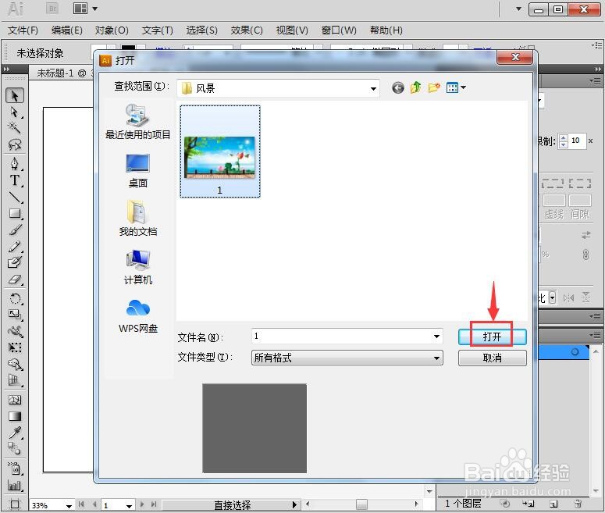605x513 pixels.
Task: Open the artboard number dropdown
Action: point(129,506)
